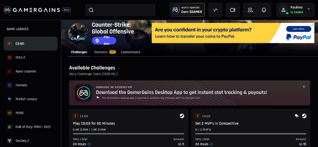Viewport: 318px width, 147px height.
Task: Click Time Limit info icon on 60 Minutes card
Action: pos(89,144)
